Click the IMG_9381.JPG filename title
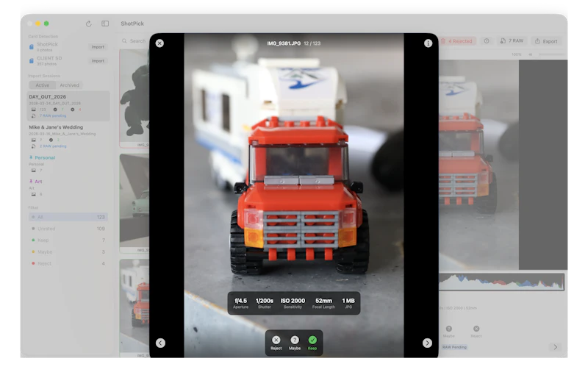Screen dimensions: 588x389 [284, 43]
